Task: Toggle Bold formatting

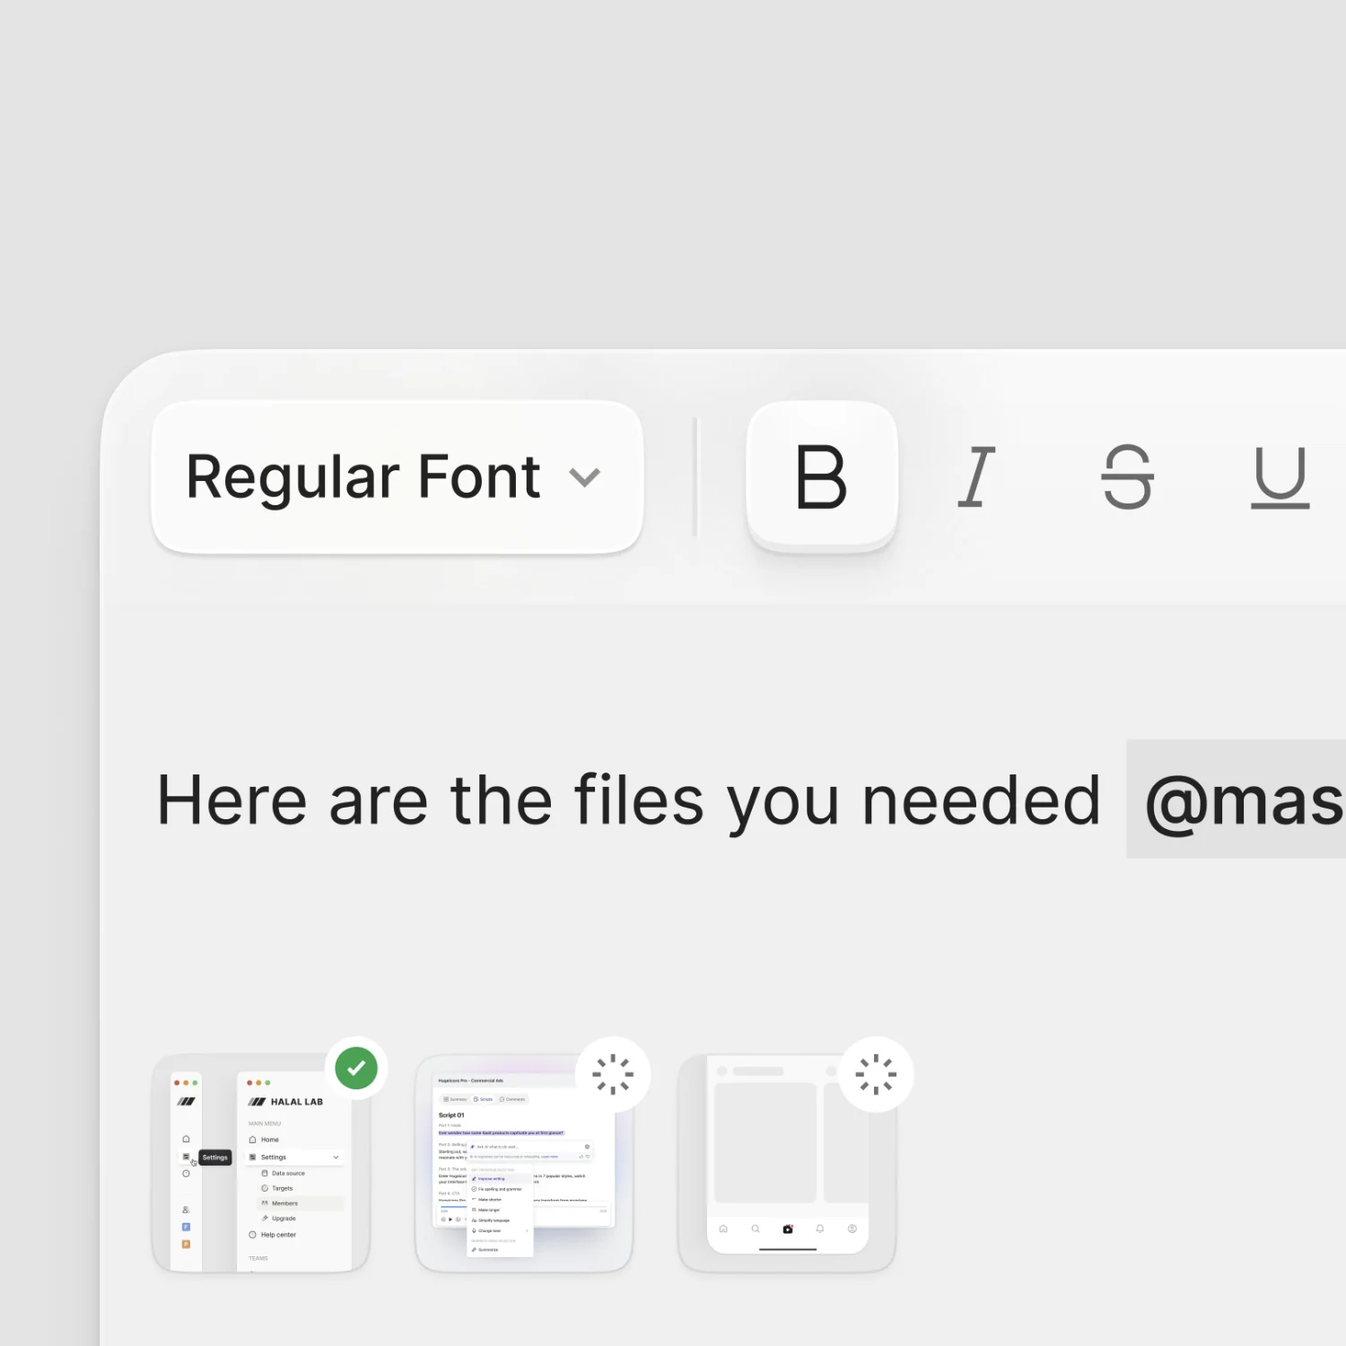Action: (822, 476)
